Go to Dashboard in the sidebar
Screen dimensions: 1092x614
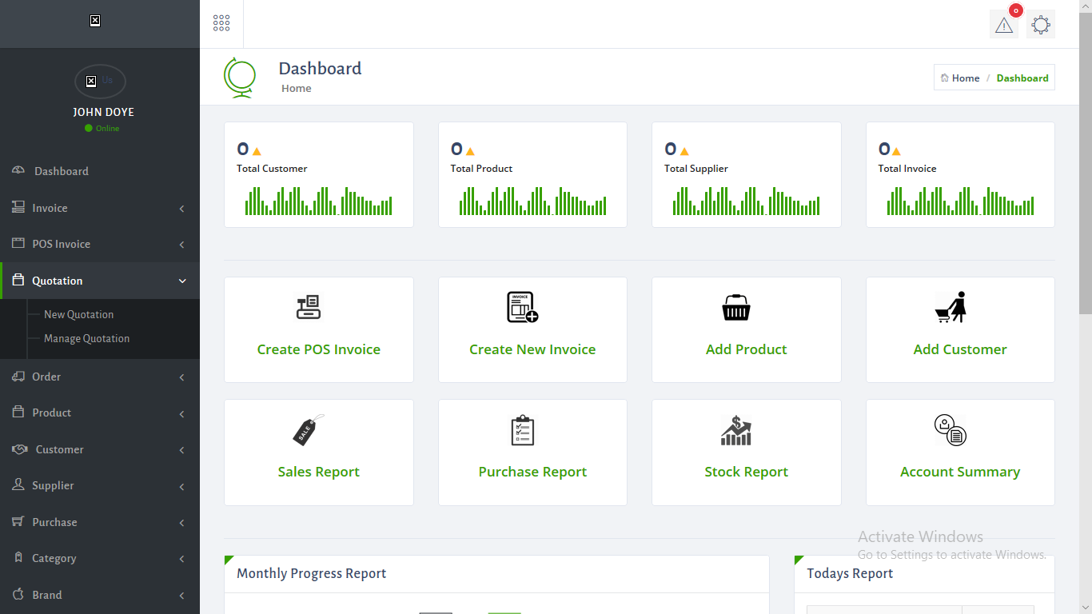61,171
